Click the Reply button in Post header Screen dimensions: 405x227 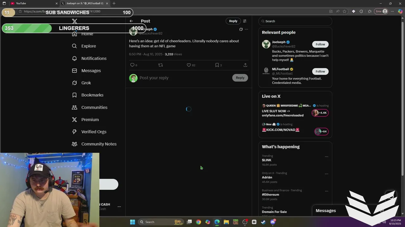pyautogui.click(x=233, y=21)
